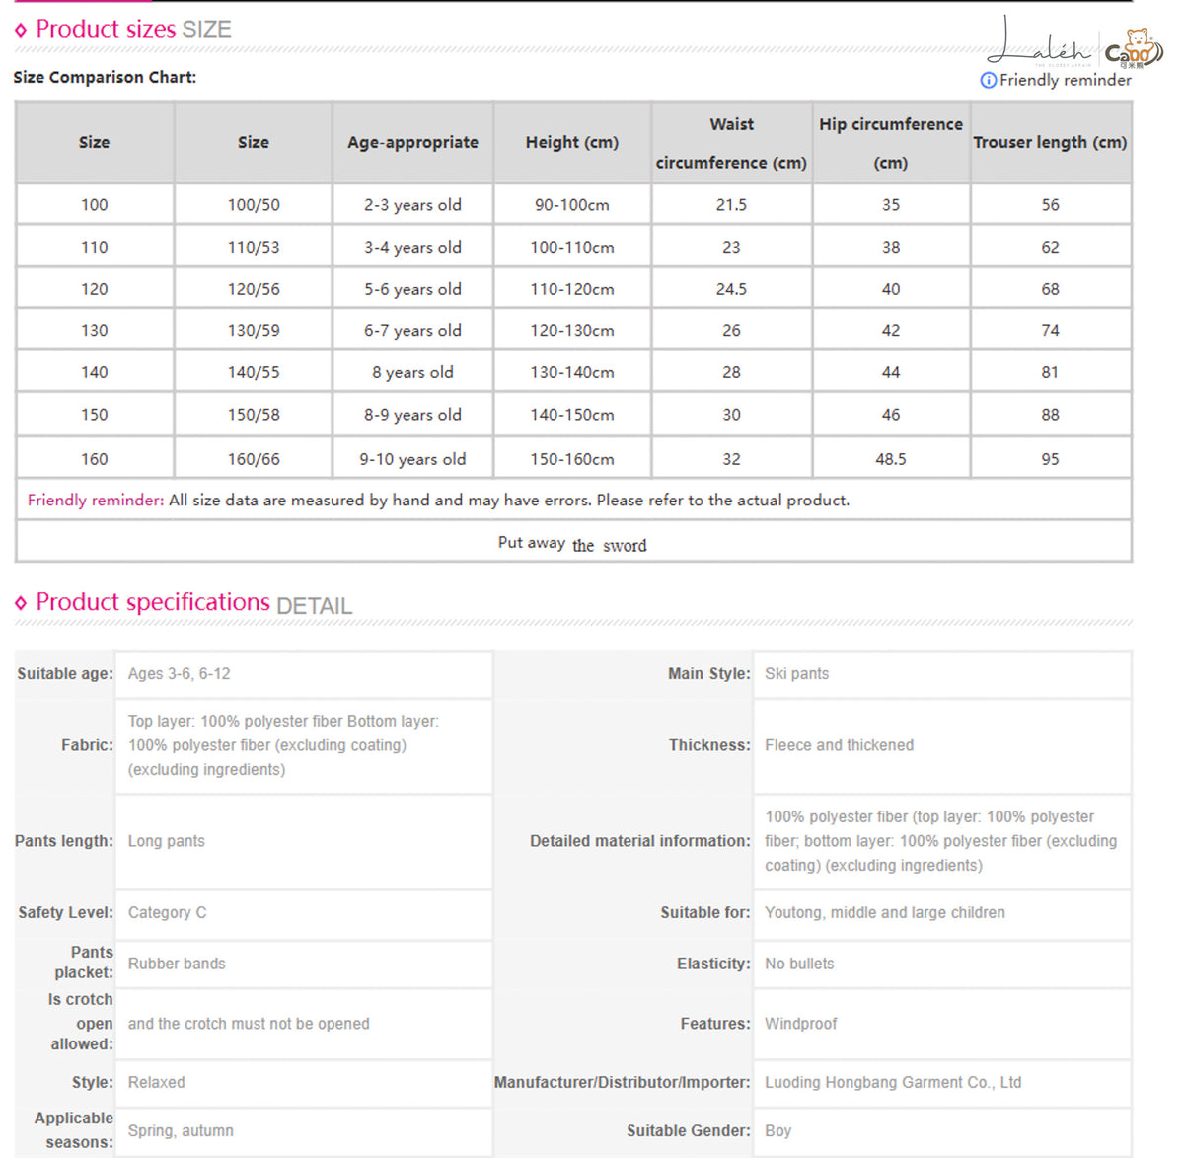Select the '130/59' size cell
Image resolution: width=1184 pixels, height=1158 pixels.
[254, 331]
